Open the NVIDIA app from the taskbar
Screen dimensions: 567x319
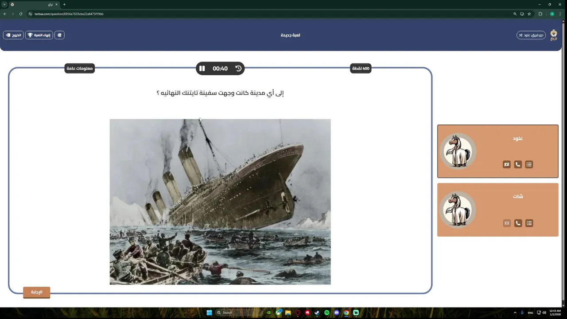point(268,312)
